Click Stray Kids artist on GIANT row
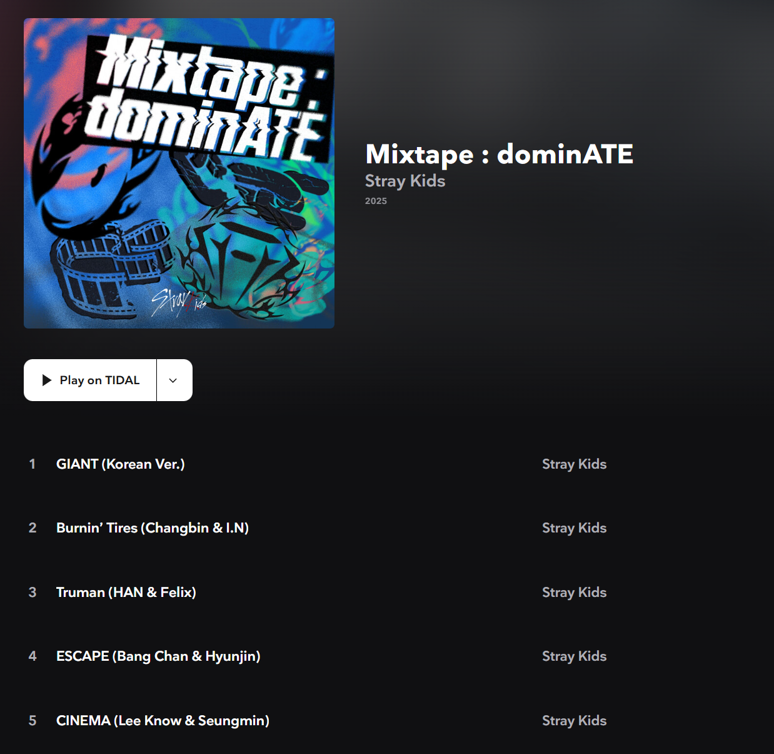 574,464
